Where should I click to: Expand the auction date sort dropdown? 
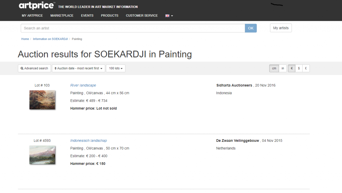tap(78, 68)
